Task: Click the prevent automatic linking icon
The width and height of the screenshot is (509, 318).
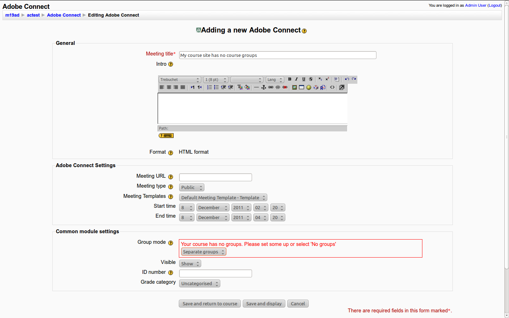Action: pos(285,87)
